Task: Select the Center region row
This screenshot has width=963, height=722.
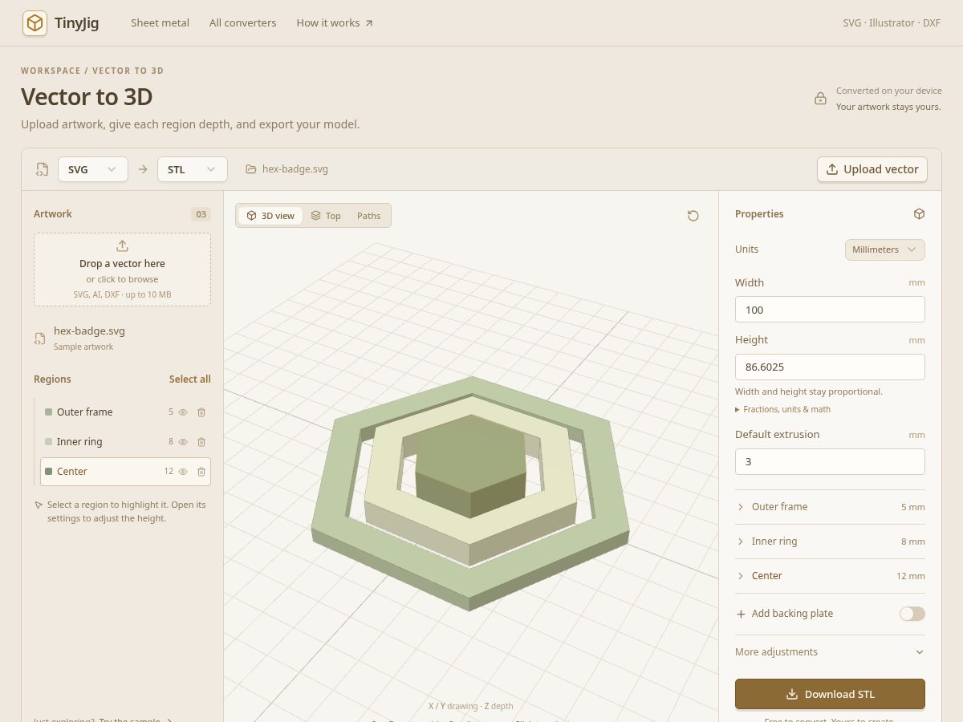Action: click(x=125, y=472)
